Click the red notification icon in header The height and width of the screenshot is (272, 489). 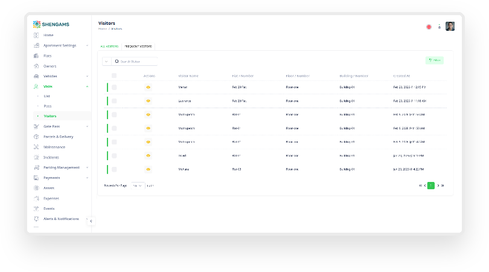pos(429,27)
